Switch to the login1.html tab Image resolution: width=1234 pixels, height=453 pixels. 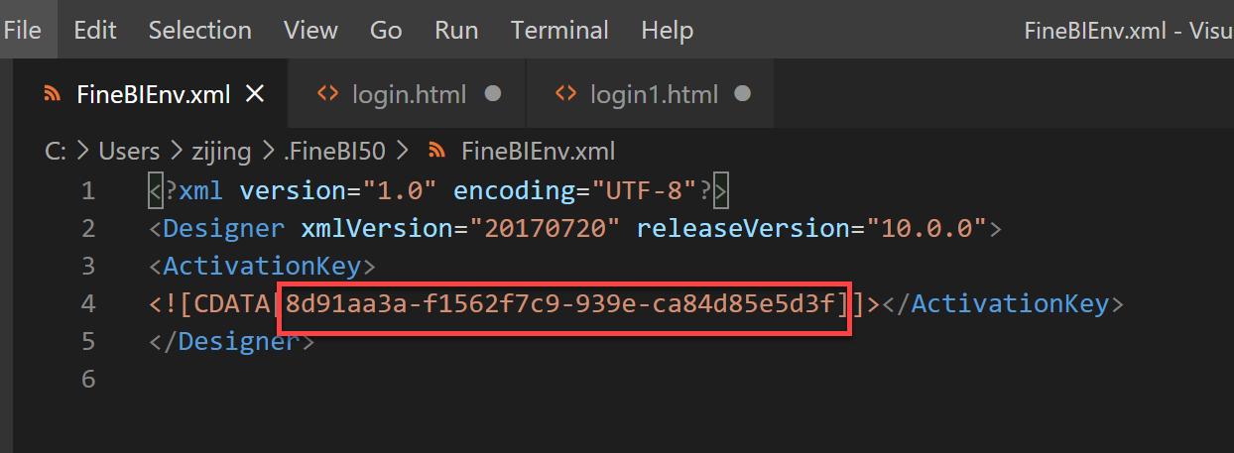click(x=654, y=94)
